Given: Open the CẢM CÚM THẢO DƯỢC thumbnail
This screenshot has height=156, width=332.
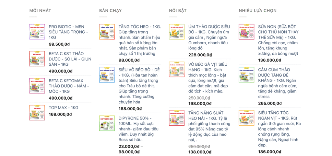Looking at the screenshot, I should tap(246, 75).
